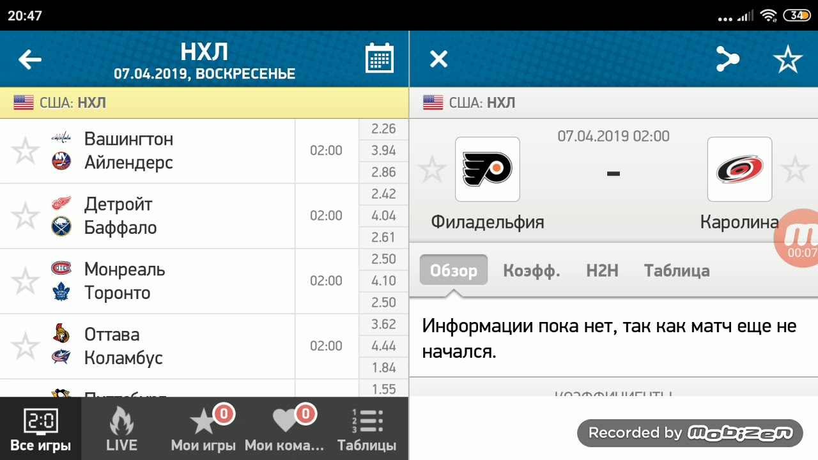
Task: Open Все игры in bottom bar
Action: coord(41,429)
